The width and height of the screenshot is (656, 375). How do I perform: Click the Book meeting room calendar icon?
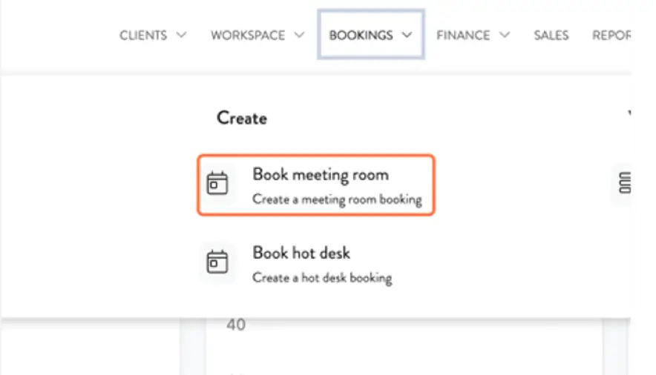click(217, 183)
